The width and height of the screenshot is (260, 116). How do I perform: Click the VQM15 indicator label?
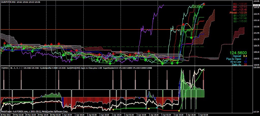(x=4, y=68)
